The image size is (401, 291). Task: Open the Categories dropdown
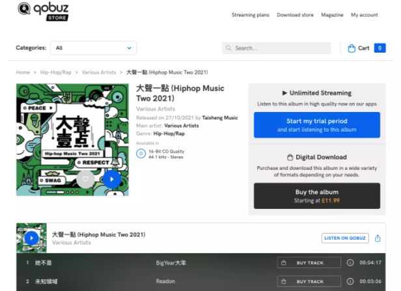pyautogui.click(x=94, y=48)
